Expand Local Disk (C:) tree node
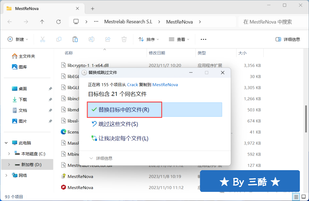The height and width of the screenshot is (201, 309). (9, 154)
